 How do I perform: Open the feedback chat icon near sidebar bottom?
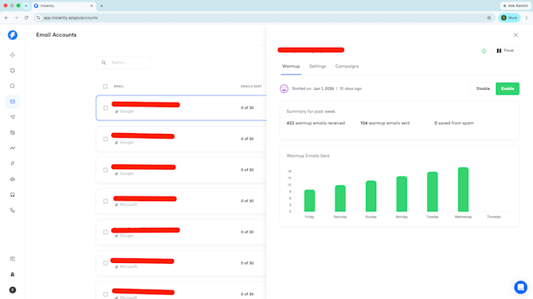click(x=13, y=259)
